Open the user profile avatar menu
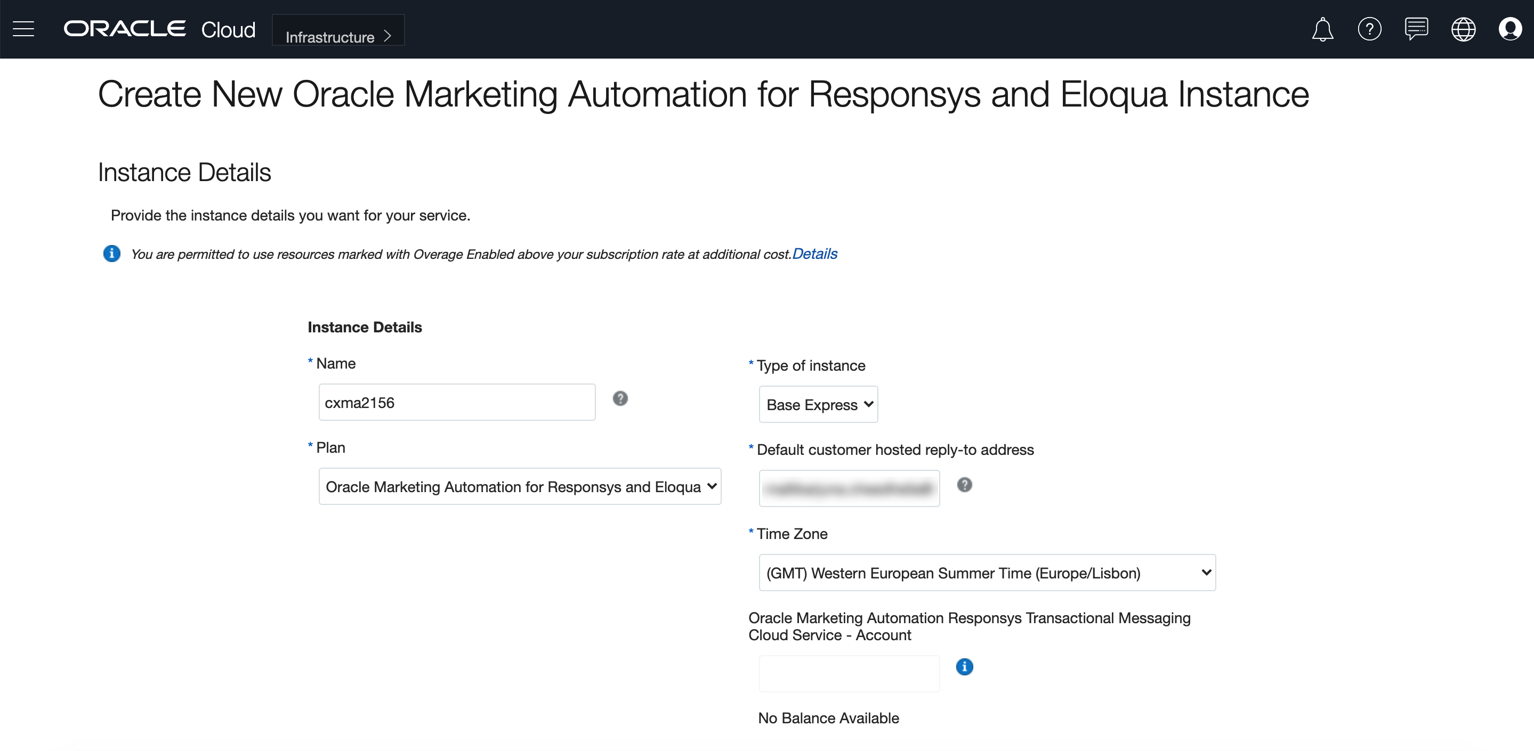Image resolution: width=1534 pixels, height=751 pixels. coord(1509,29)
